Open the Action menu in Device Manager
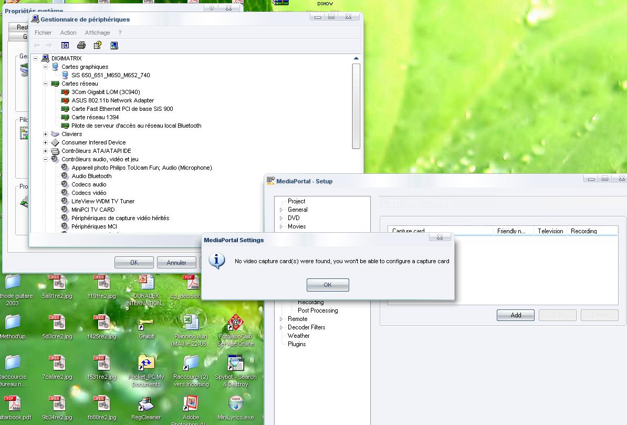 pyautogui.click(x=68, y=33)
